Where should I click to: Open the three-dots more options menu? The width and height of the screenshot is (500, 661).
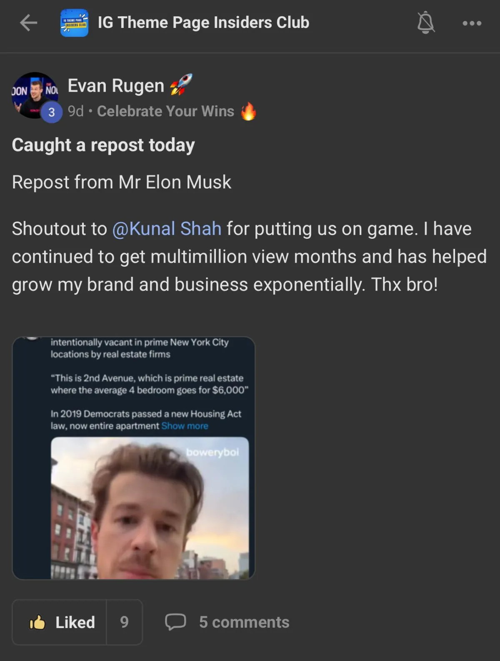pyautogui.click(x=472, y=23)
